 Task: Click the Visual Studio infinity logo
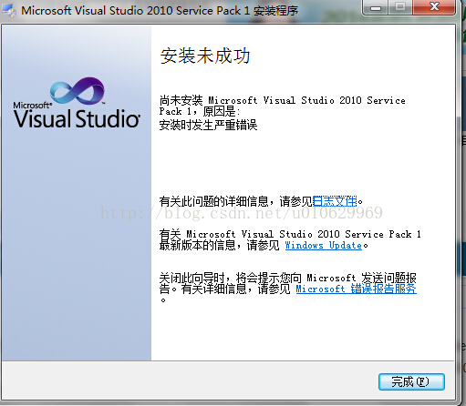click(x=78, y=90)
